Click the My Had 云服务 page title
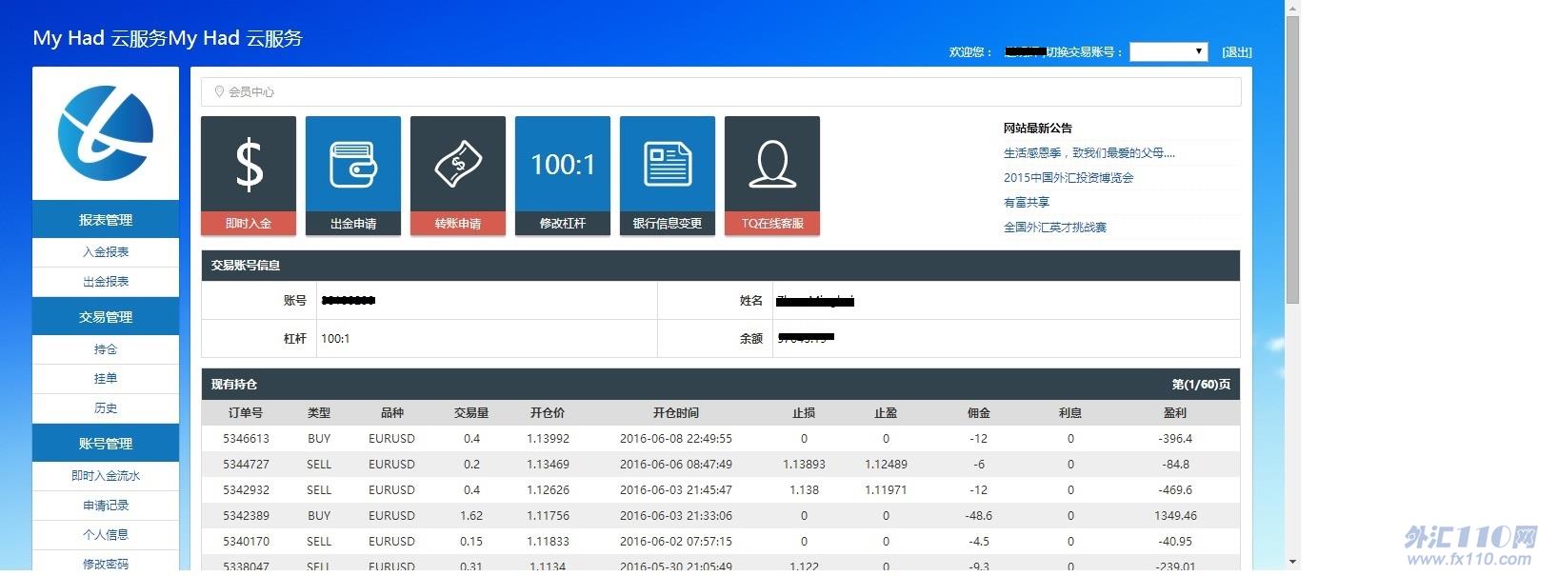Image resolution: width=1558 pixels, height=576 pixels. pos(168,38)
